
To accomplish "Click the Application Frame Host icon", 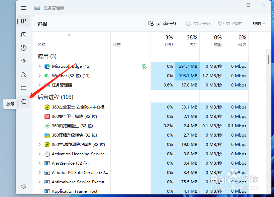I will (47, 191).
